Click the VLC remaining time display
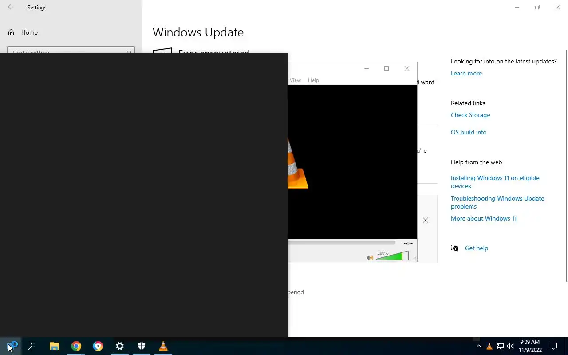 coord(408,243)
